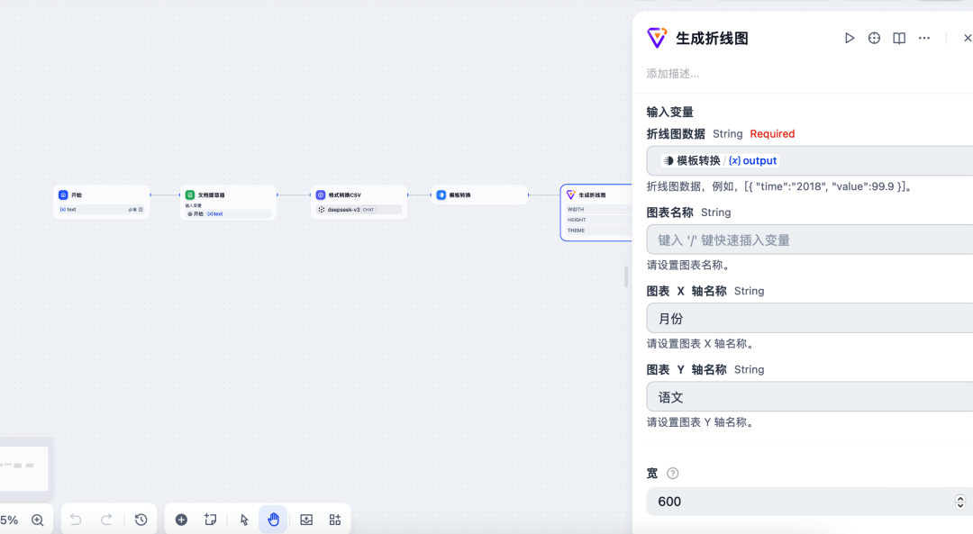Click the redo arrow in bottom toolbar
The height and width of the screenshot is (534, 973).
[106, 519]
